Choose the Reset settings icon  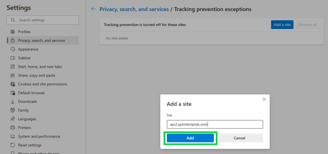coord(12,145)
